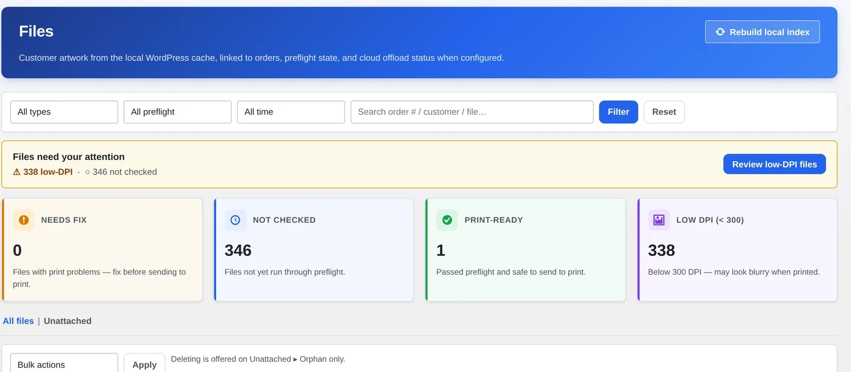The height and width of the screenshot is (372, 851).
Task: Apply the selected bulk action
Action: click(x=145, y=365)
